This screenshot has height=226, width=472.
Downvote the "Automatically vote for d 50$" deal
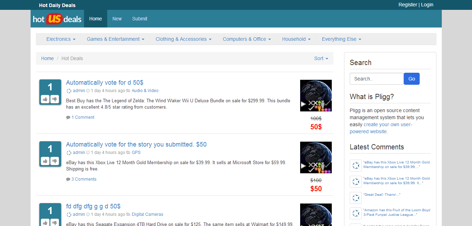[x=54, y=99]
